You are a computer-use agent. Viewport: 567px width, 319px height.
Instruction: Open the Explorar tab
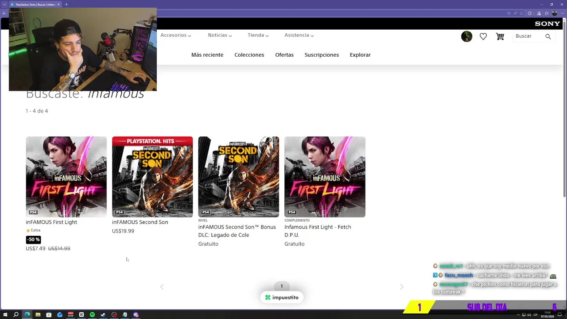(360, 55)
